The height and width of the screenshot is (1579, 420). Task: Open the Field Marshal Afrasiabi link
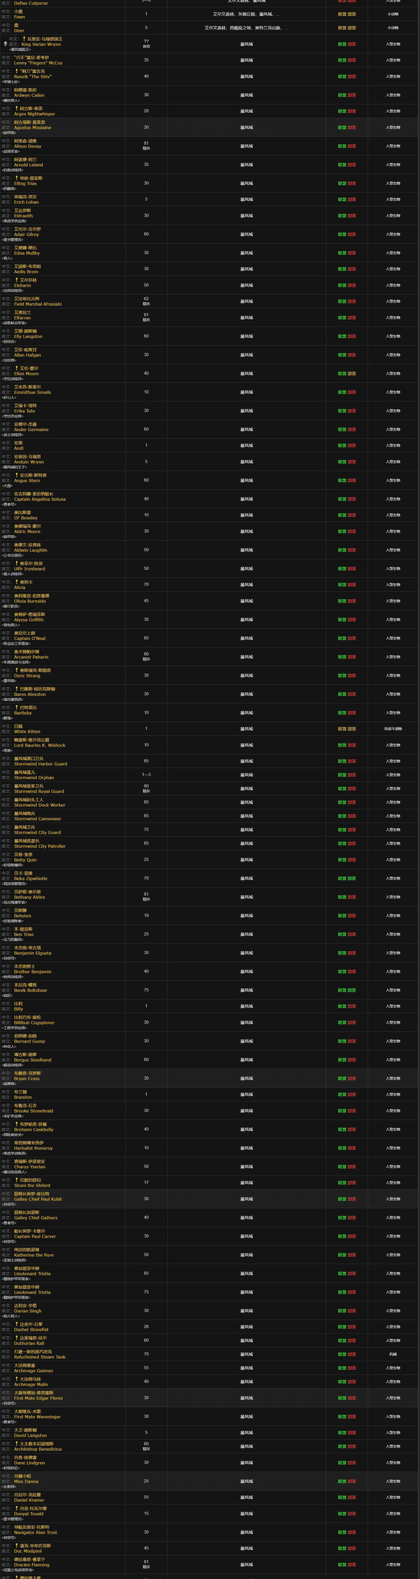38,304
